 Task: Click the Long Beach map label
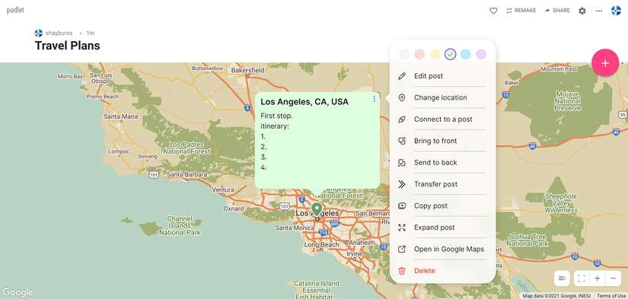(321, 244)
